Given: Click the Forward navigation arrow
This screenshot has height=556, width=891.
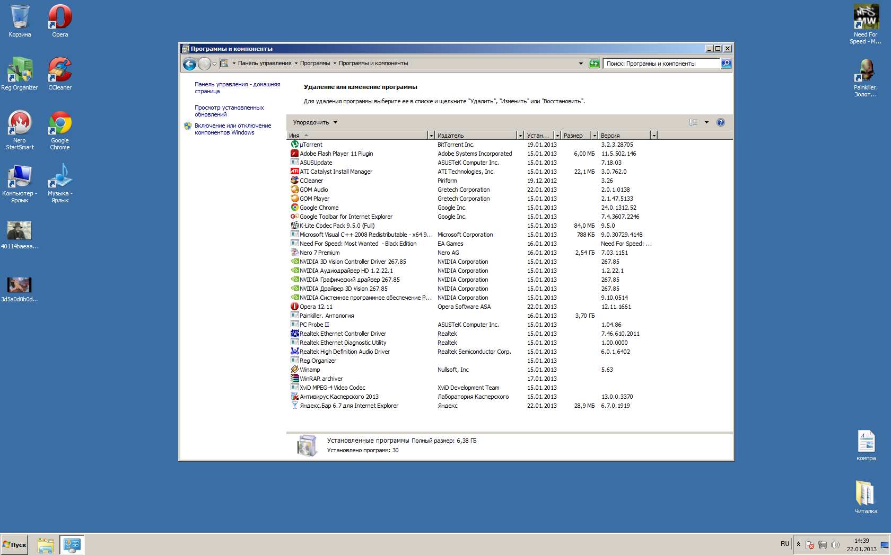Looking at the screenshot, I should (x=204, y=64).
